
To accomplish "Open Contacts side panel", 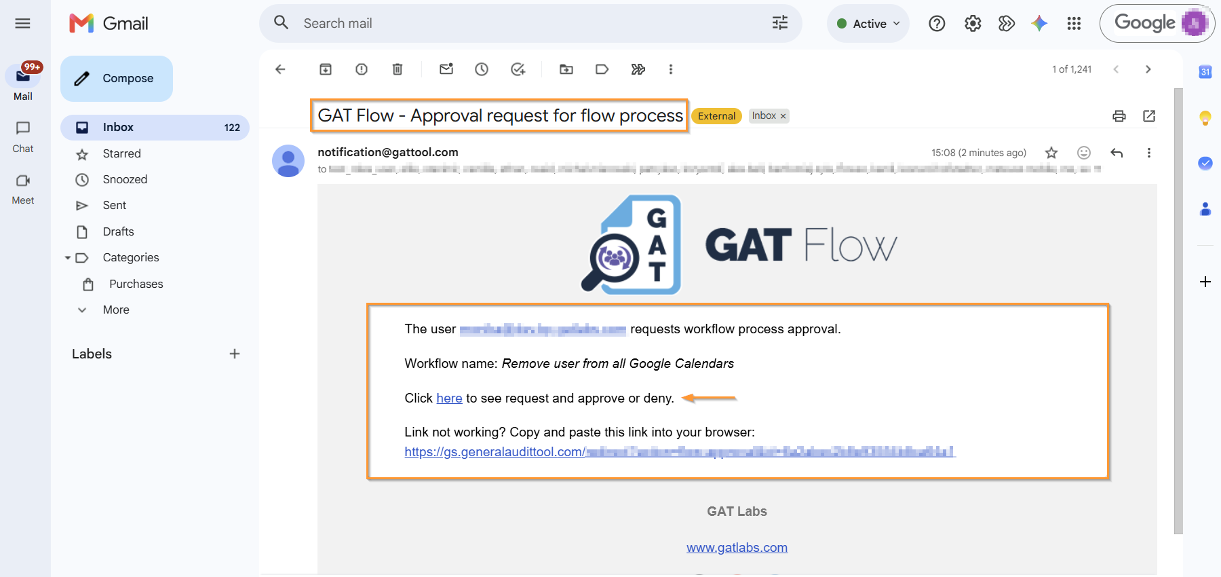I will 1205,209.
